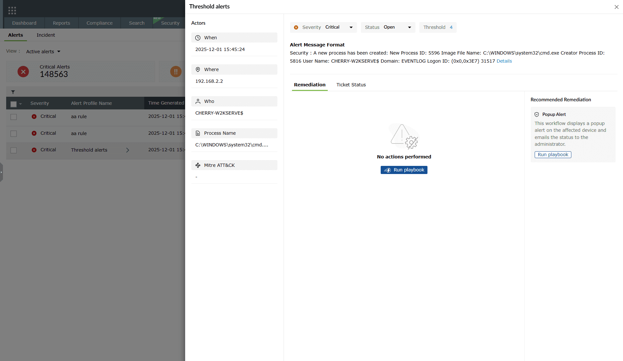
Task: Click the red Critical Alerts X icon
Action: point(23,71)
